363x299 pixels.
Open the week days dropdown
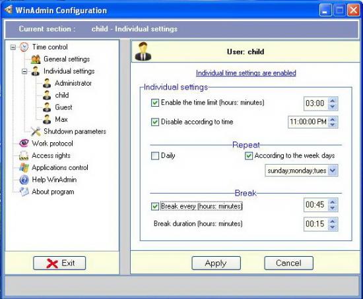coord(333,171)
